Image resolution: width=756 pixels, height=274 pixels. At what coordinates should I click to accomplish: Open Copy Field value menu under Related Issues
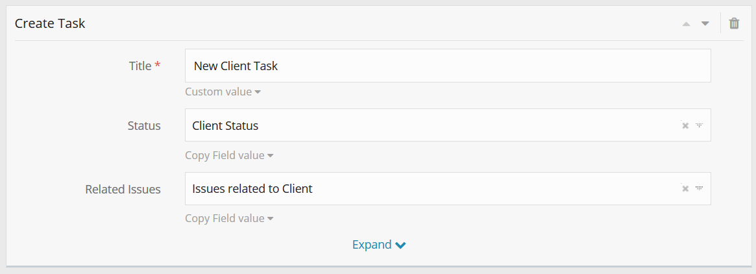point(229,218)
